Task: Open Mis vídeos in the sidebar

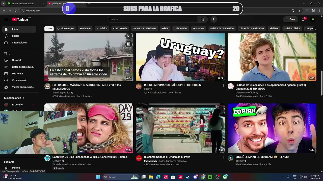Action: tap(19, 74)
